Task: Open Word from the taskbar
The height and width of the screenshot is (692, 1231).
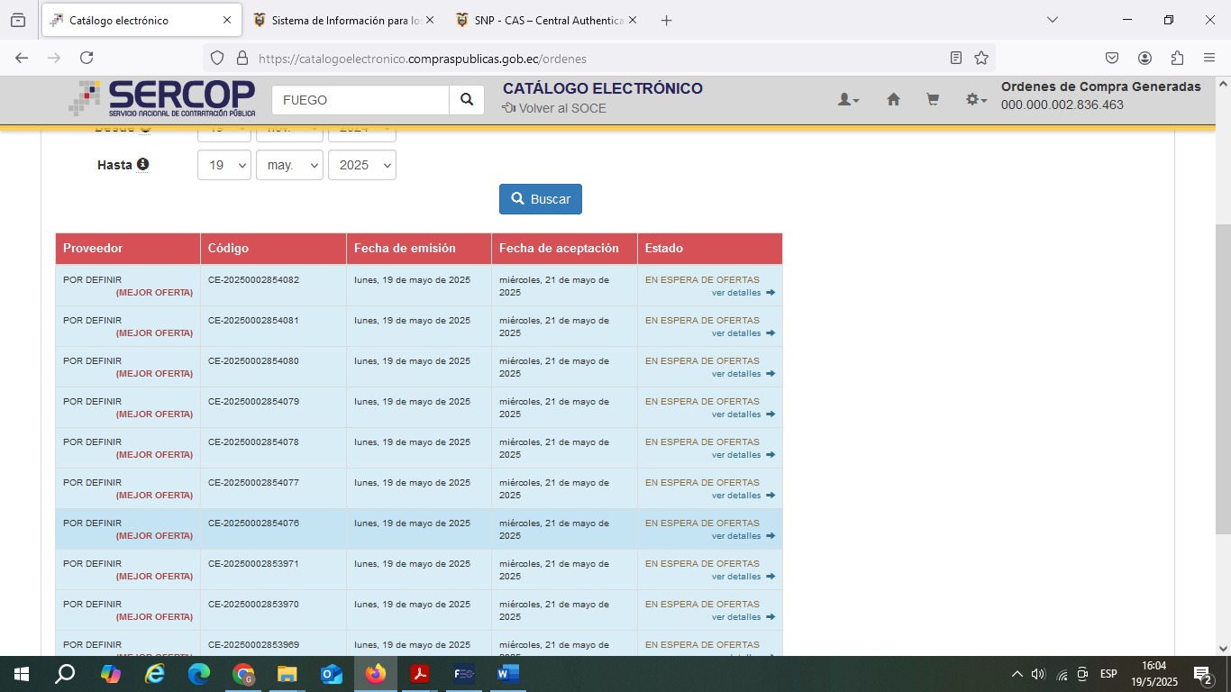Action: (507, 674)
